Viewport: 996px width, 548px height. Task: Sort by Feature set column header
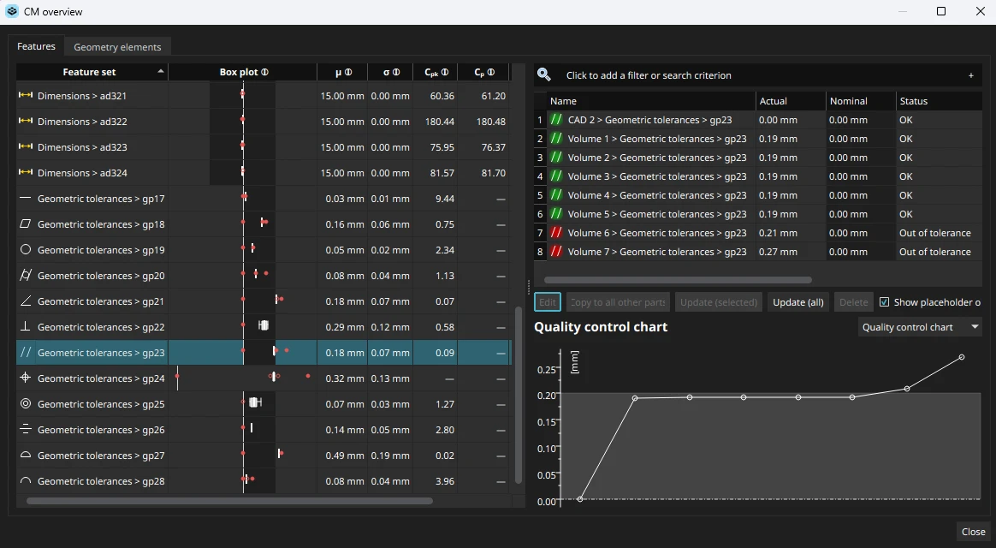coord(90,73)
